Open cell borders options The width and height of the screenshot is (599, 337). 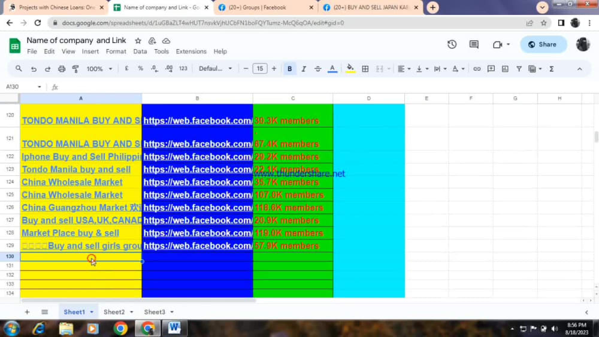pos(365,69)
